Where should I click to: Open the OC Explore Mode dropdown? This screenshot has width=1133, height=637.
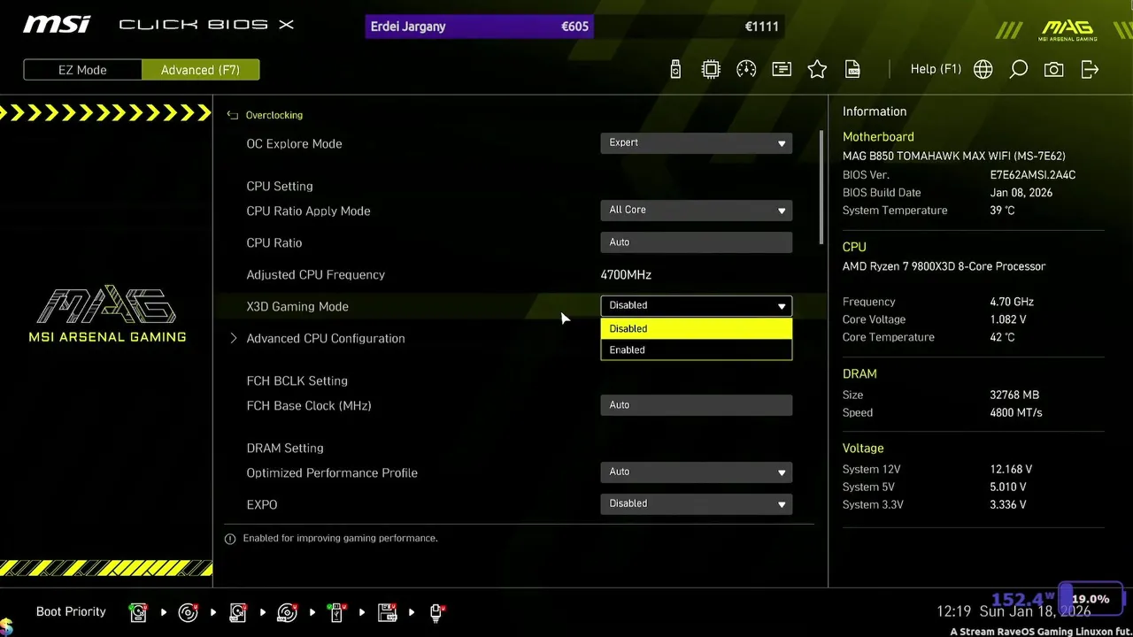click(x=696, y=142)
